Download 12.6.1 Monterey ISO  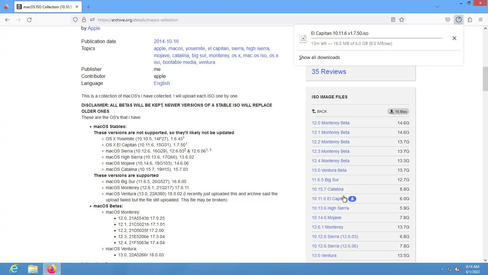click(327, 227)
